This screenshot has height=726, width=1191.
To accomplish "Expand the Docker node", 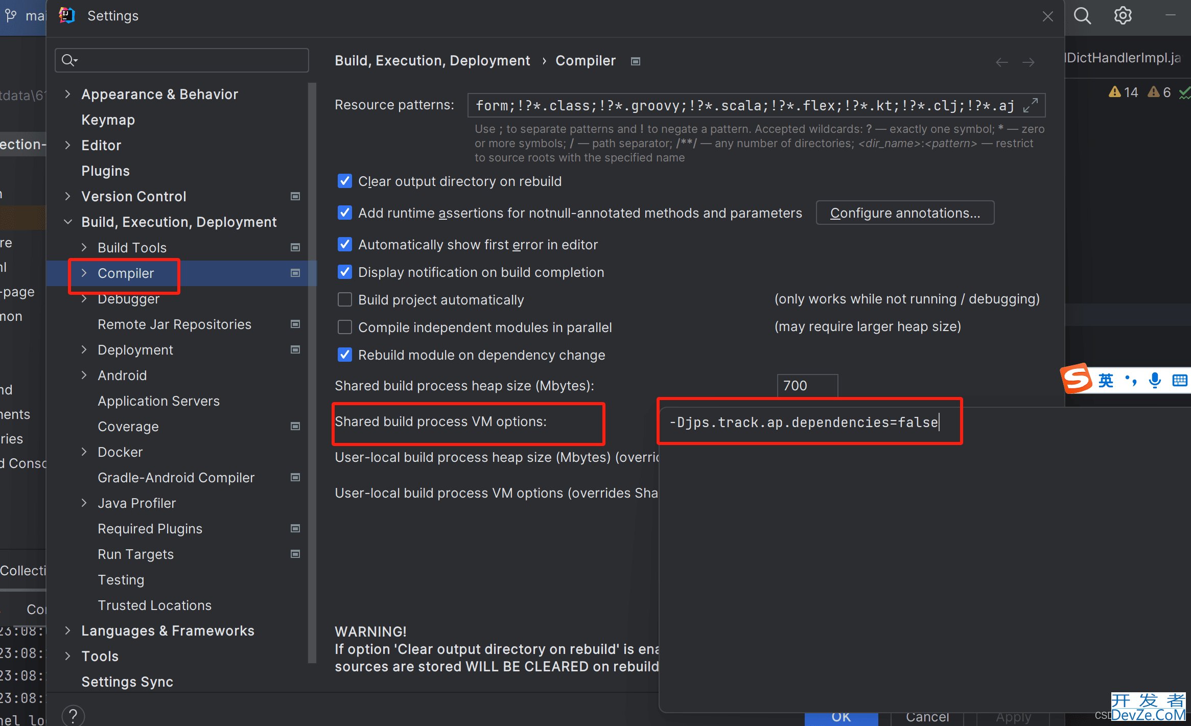I will click(84, 452).
